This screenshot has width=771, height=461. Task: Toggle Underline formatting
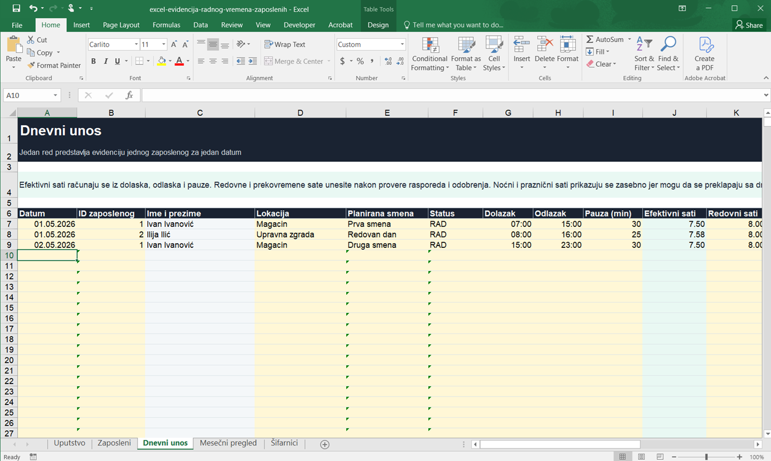point(117,61)
